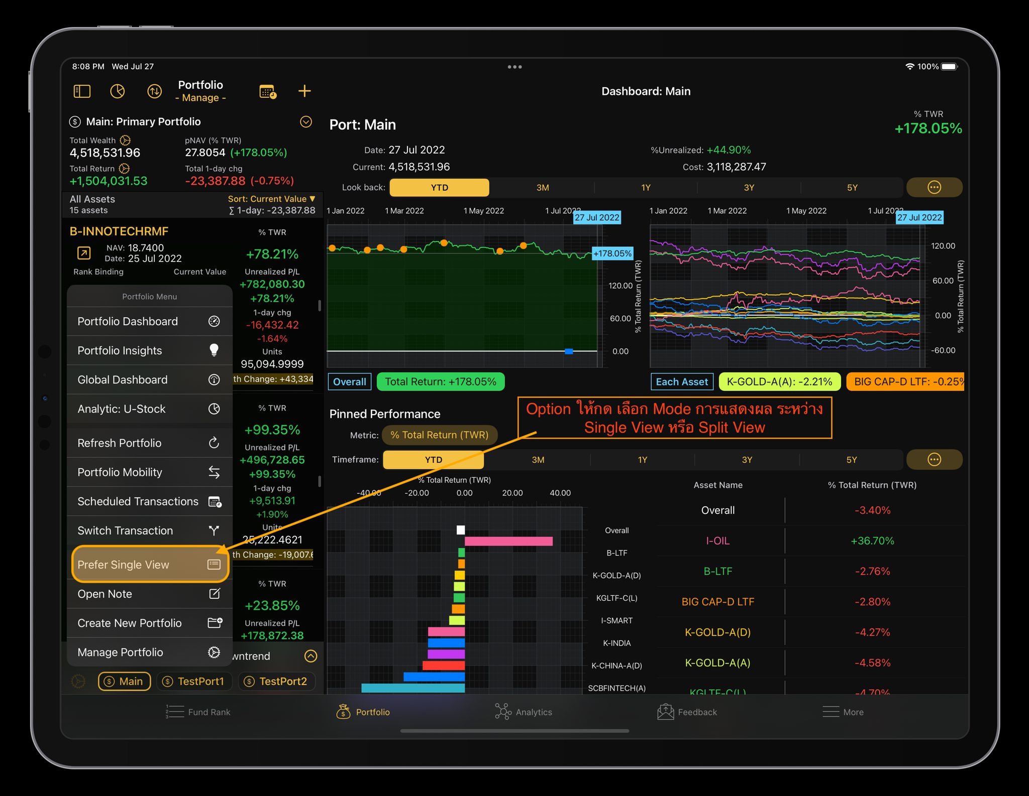
Task: Tap the Refresh Portfolio circular arrow icon
Action: (214, 443)
